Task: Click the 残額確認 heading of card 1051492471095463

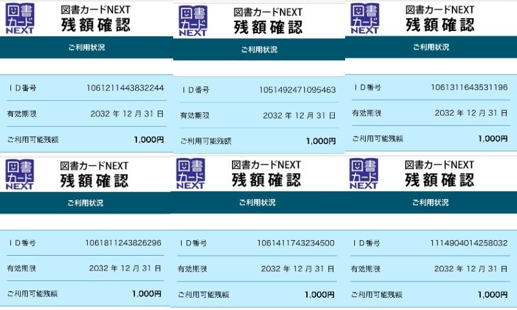Action: [268, 27]
